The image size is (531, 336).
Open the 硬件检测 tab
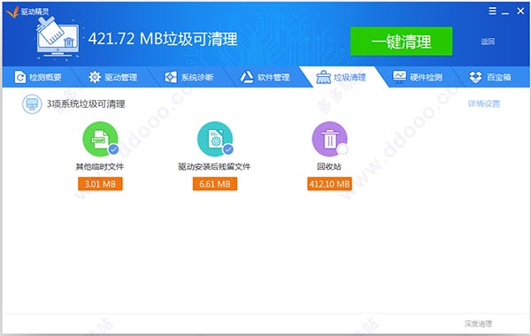coord(417,77)
